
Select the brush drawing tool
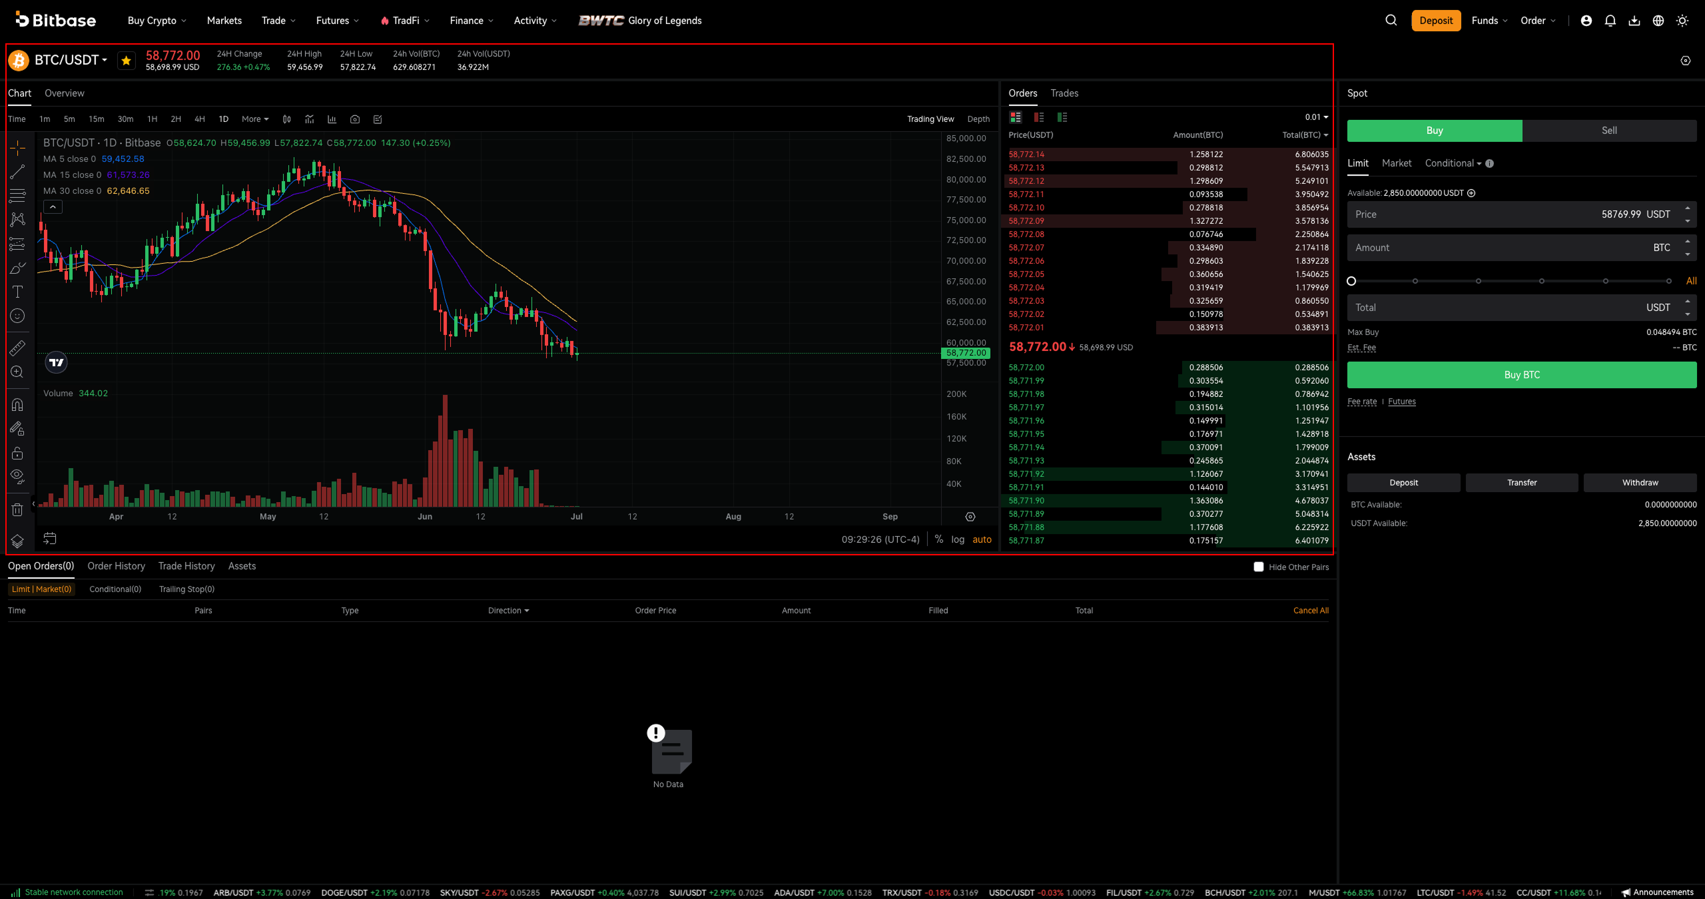pyautogui.click(x=17, y=268)
